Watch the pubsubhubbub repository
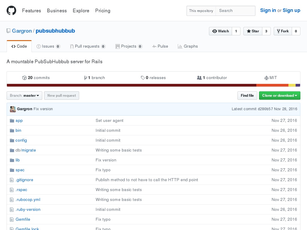 220,31
